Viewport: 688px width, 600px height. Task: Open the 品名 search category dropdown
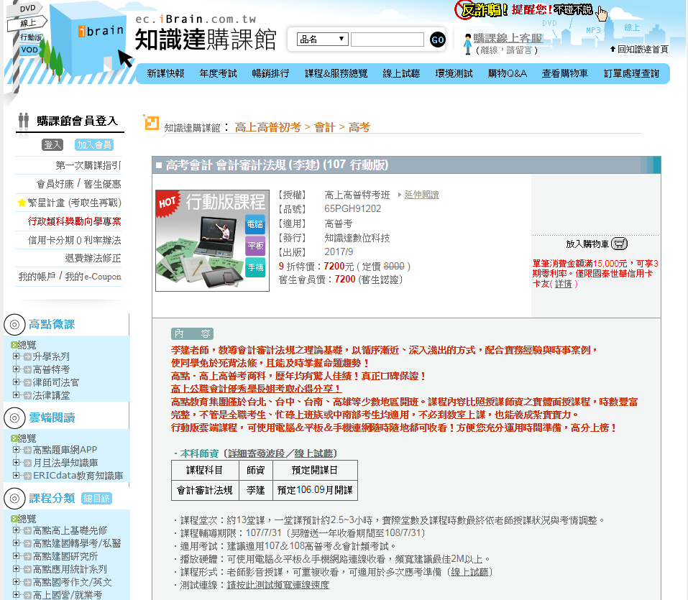coord(323,40)
